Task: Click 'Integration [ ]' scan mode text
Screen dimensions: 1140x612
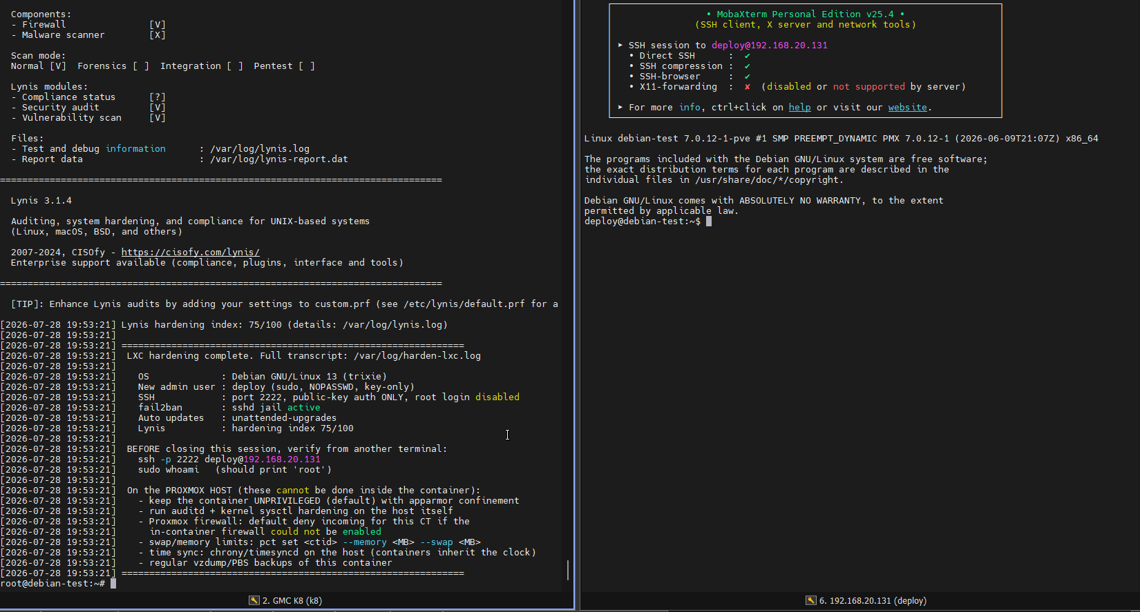Action: (202, 66)
